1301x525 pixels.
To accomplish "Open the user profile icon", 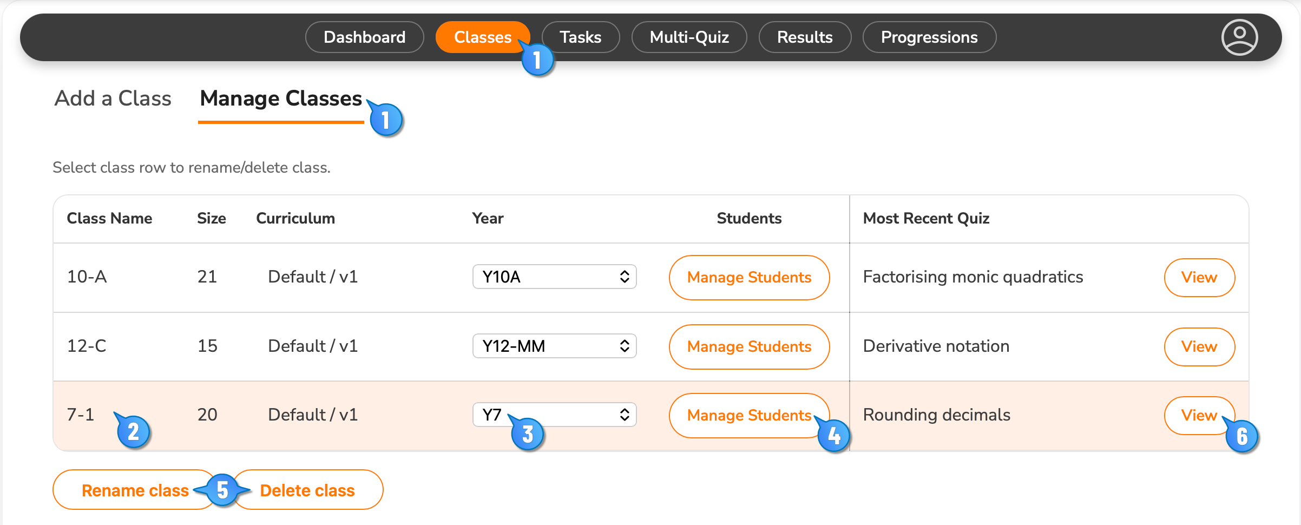I will [1239, 37].
